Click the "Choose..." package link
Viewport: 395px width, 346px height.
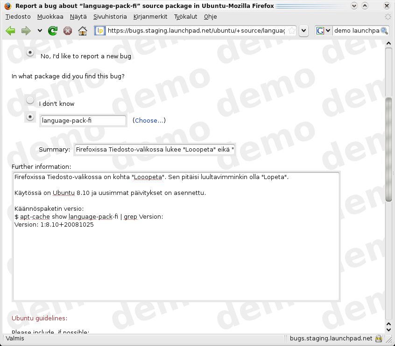tap(149, 120)
